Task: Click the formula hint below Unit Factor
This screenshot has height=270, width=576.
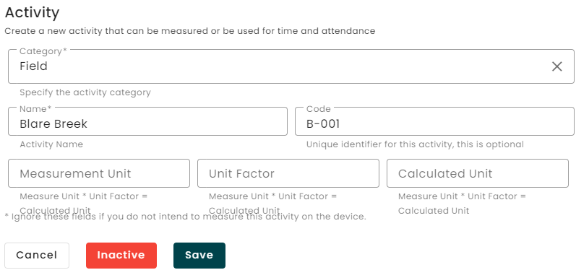Action: point(272,204)
